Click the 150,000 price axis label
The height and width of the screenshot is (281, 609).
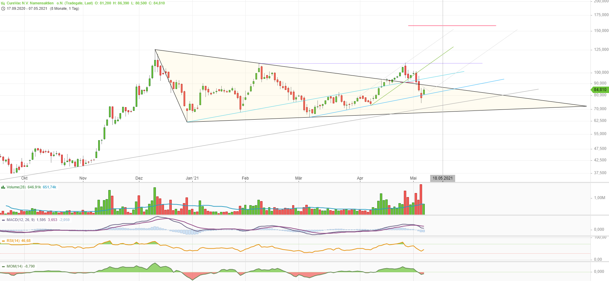point(601,31)
